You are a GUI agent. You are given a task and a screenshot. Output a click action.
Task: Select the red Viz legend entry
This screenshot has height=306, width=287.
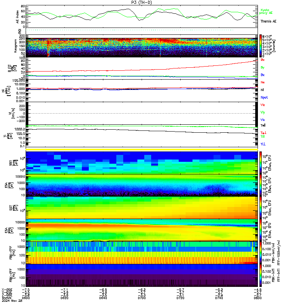263,105
